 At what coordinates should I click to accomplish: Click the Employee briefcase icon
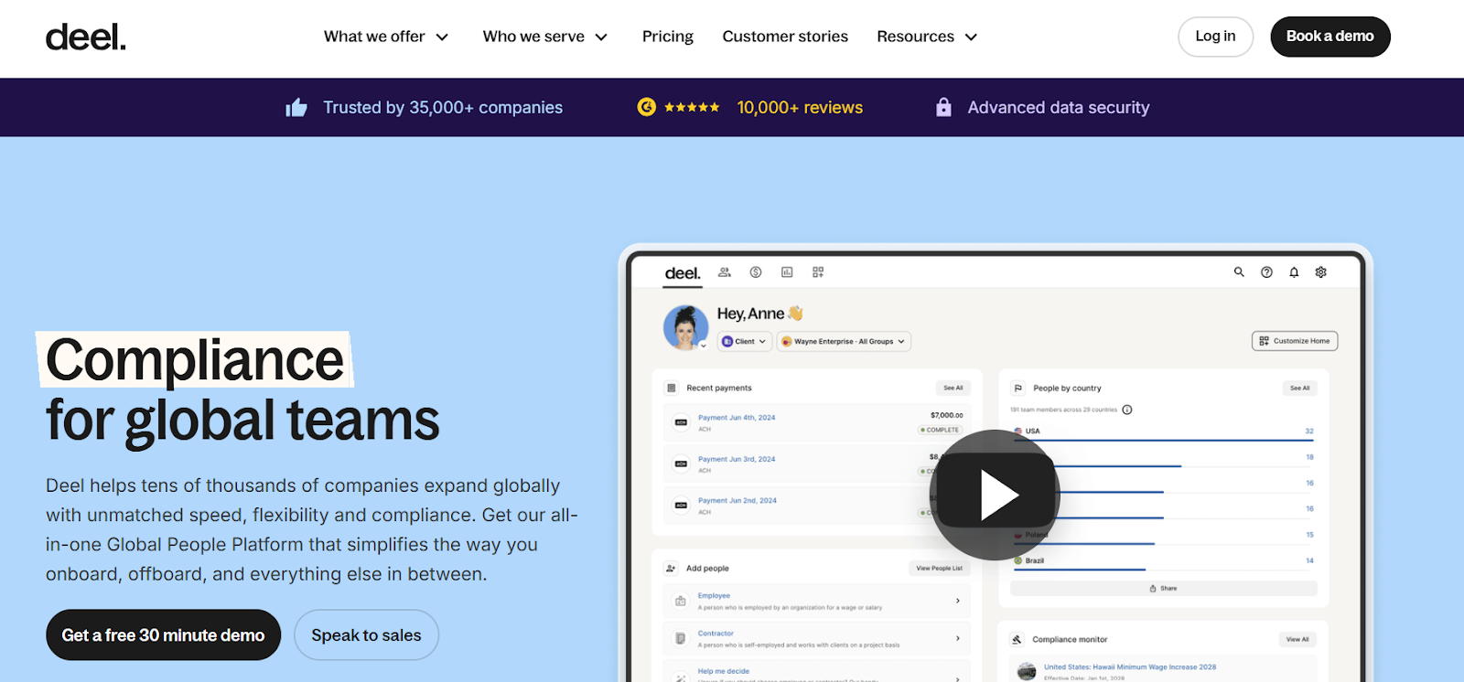(x=681, y=601)
